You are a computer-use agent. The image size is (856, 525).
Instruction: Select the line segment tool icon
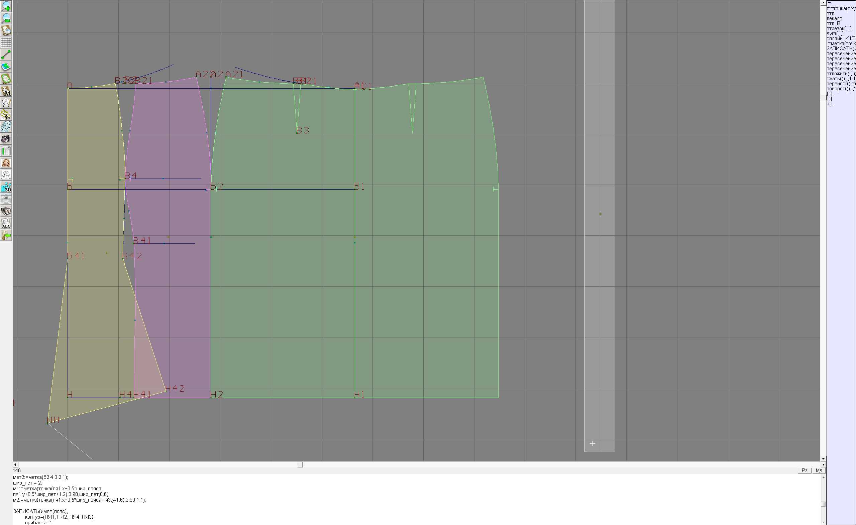(x=6, y=55)
